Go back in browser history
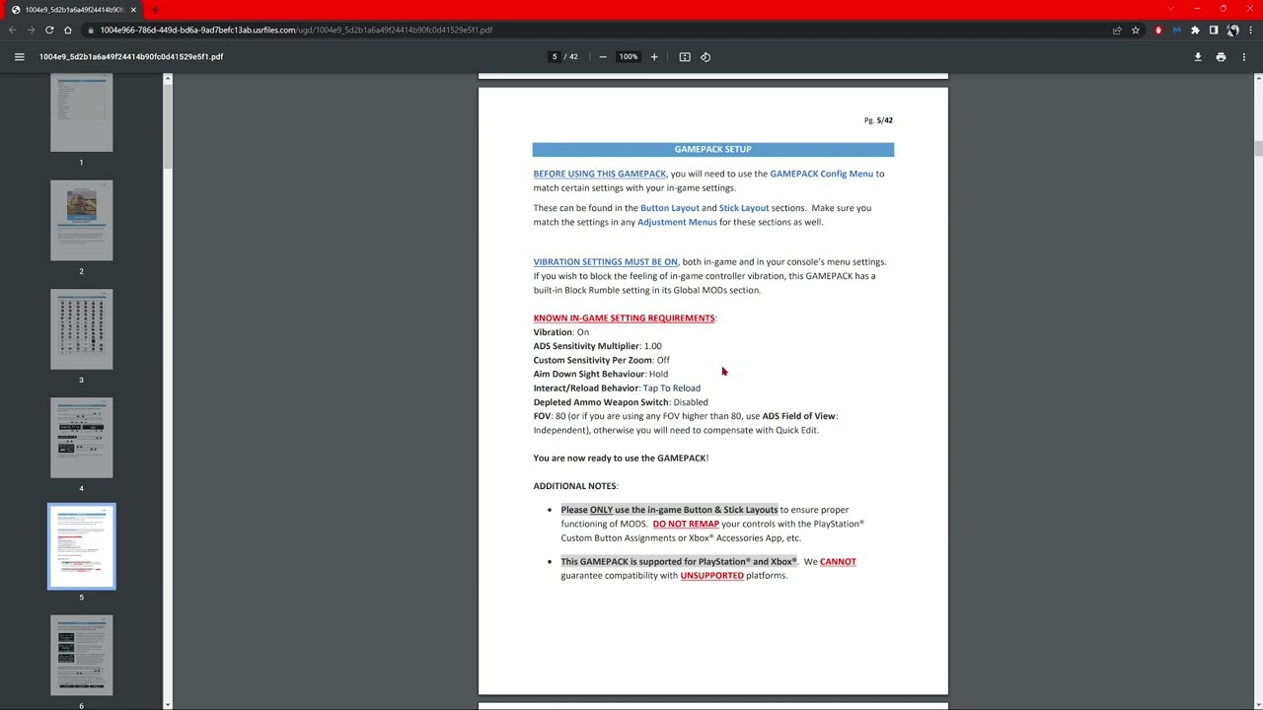1263x710 pixels. tap(13, 30)
